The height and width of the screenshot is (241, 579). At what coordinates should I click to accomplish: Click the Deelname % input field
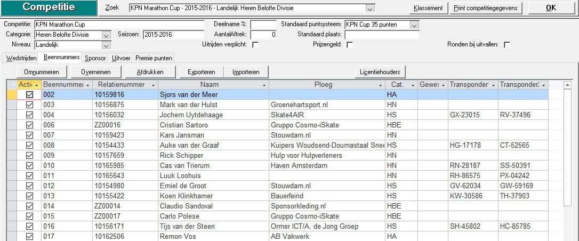263,25
